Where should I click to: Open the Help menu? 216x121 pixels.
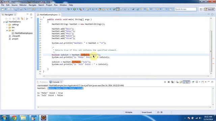71,5
